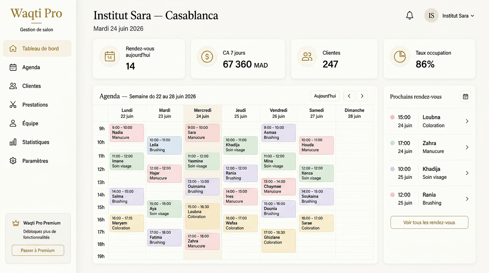Image resolution: width=489 pixels, height=273 pixels.
Task: Click the Agenda calendar icon in sidebar
Action: [x=13, y=67]
